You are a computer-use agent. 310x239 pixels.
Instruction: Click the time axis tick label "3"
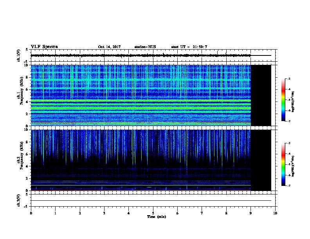(104, 213)
